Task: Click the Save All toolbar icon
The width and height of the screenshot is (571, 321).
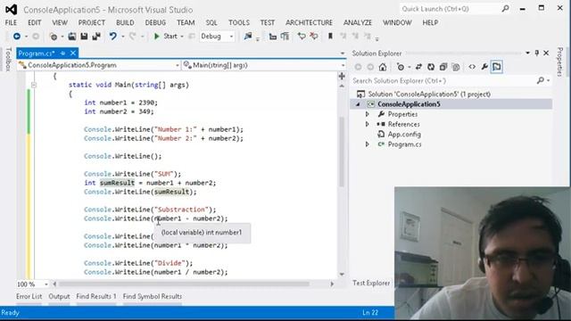Action: (96, 36)
